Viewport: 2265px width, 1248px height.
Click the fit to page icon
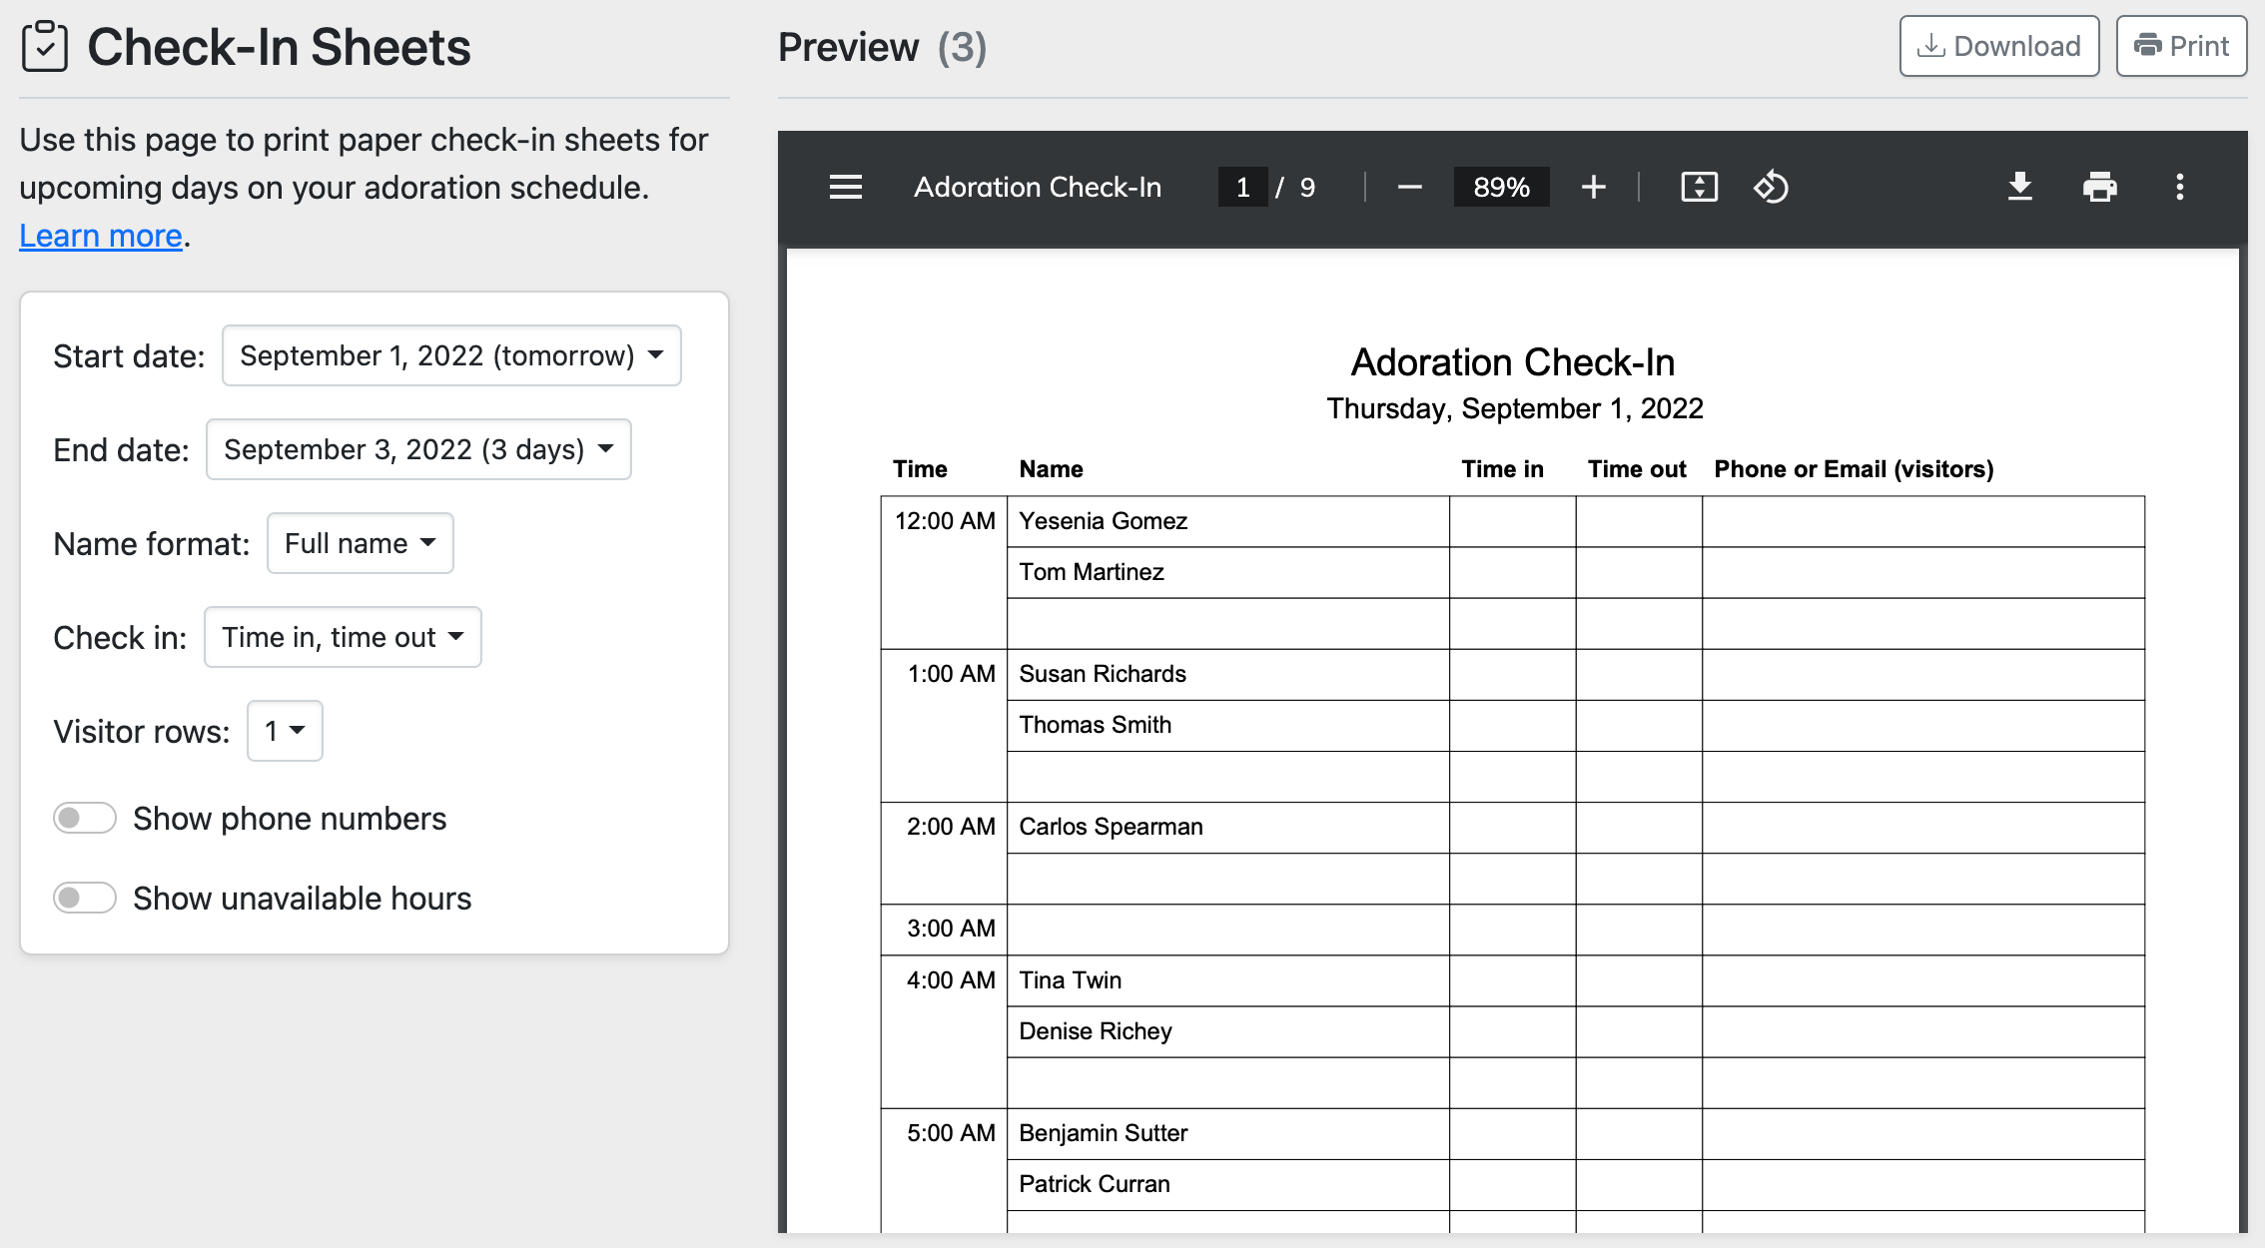coord(1699,187)
